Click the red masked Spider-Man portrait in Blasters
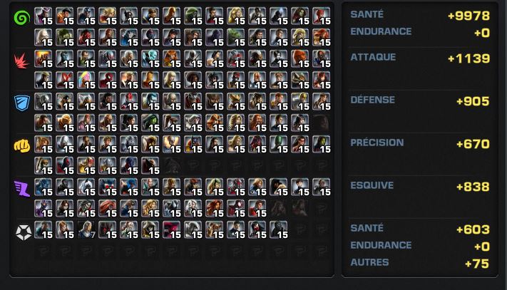This screenshot has width=507, height=290. pyautogui.click(x=108, y=80)
